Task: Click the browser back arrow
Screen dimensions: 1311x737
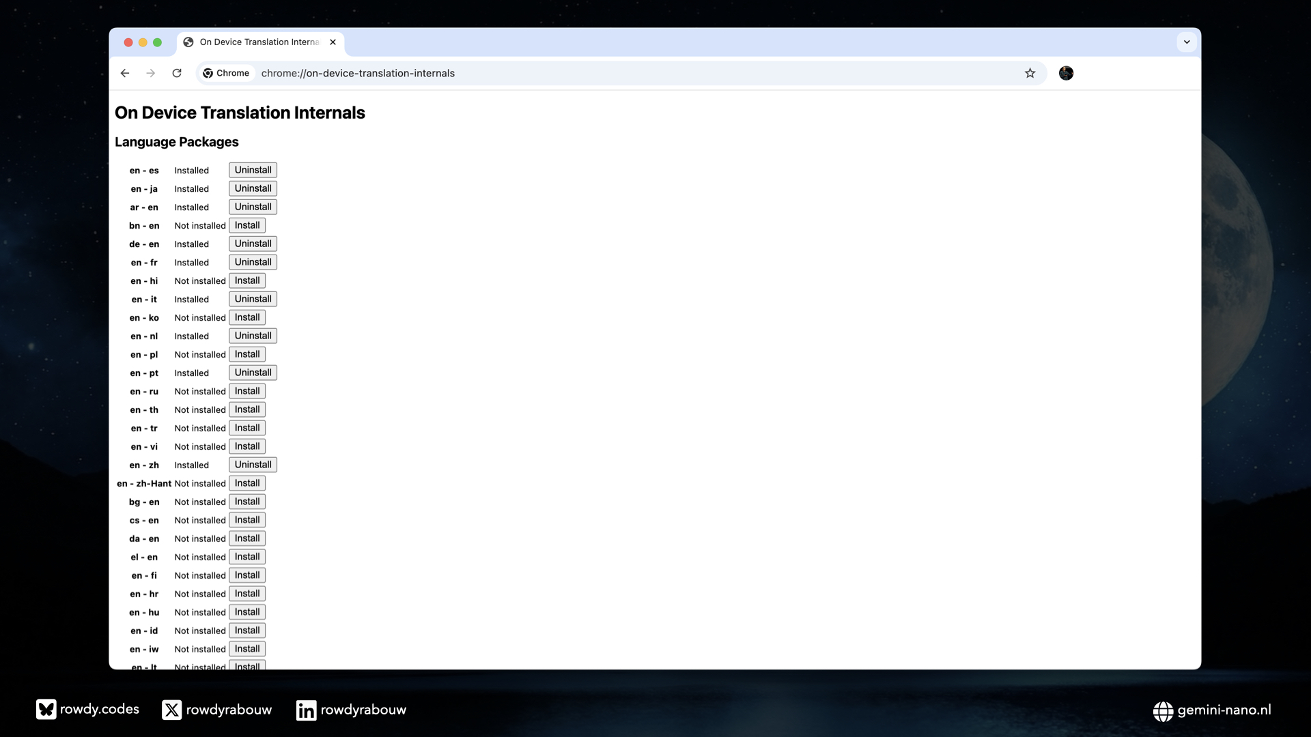Action: pos(124,73)
